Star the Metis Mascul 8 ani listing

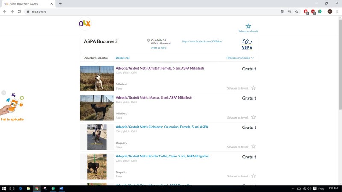(x=253, y=117)
